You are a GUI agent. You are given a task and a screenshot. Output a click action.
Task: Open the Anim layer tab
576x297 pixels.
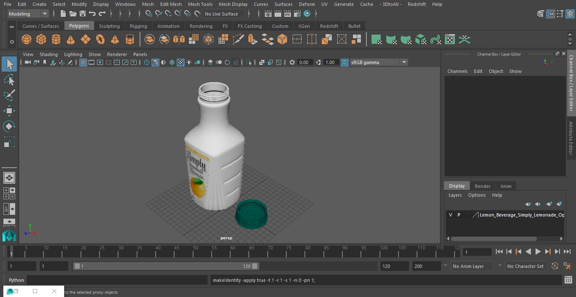[506, 186]
